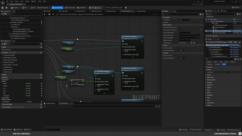Click the Class Defaults button
The image size is (242, 136).
pyautogui.click(x=70, y=8)
